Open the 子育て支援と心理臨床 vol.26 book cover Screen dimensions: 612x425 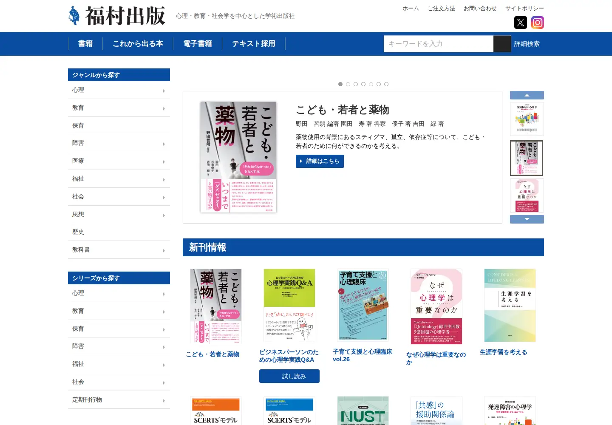point(363,305)
